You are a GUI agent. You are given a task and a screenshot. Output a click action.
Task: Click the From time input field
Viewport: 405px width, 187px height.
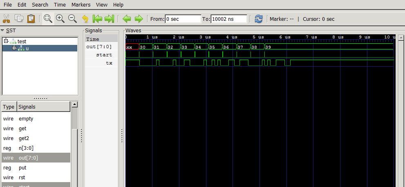pos(183,19)
